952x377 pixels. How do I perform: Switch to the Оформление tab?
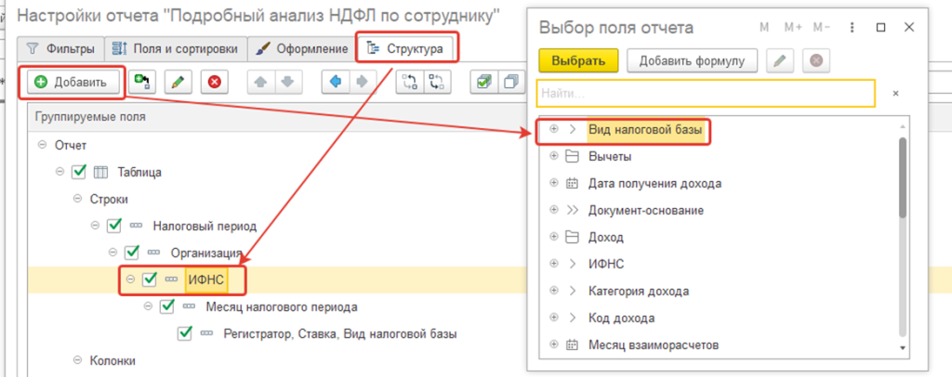[302, 48]
